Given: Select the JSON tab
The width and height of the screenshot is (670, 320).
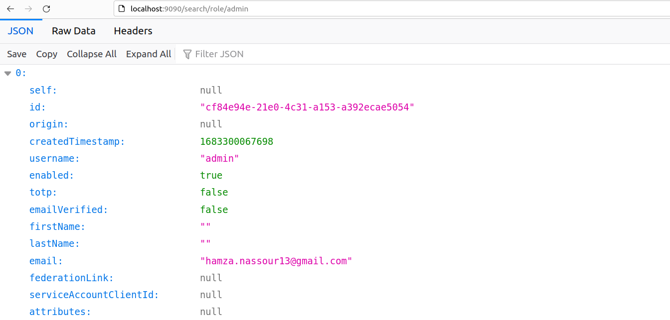Looking at the screenshot, I should [20, 31].
